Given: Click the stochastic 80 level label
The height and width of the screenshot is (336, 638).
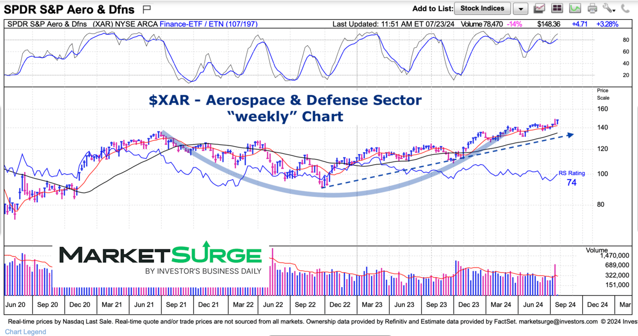Looking at the screenshot, I should coord(625,40).
